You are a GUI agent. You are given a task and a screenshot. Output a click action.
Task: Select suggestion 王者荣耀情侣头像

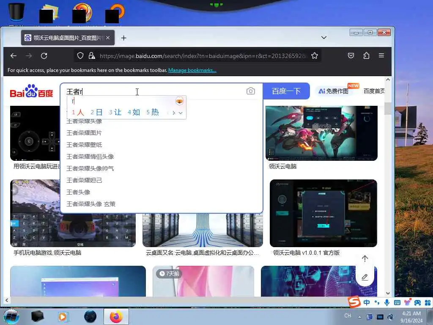tap(90, 157)
